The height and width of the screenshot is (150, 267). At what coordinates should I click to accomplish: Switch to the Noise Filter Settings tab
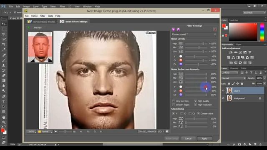tap(74, 22)
